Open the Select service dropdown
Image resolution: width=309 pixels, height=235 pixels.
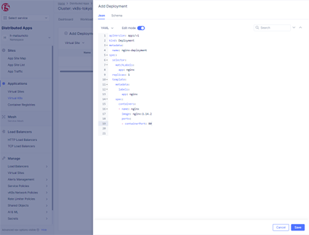tap(25, 18)
